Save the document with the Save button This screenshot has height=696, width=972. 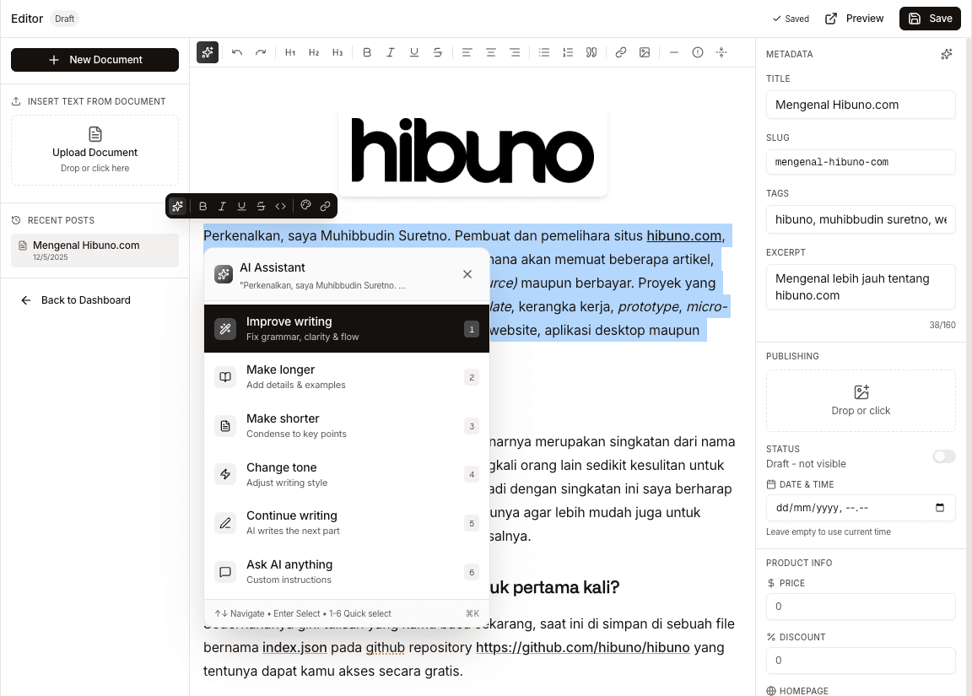click(x=930, y=18)
